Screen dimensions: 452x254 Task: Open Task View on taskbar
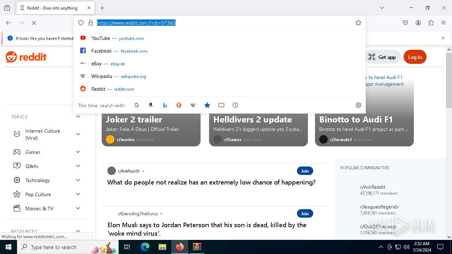127,247
